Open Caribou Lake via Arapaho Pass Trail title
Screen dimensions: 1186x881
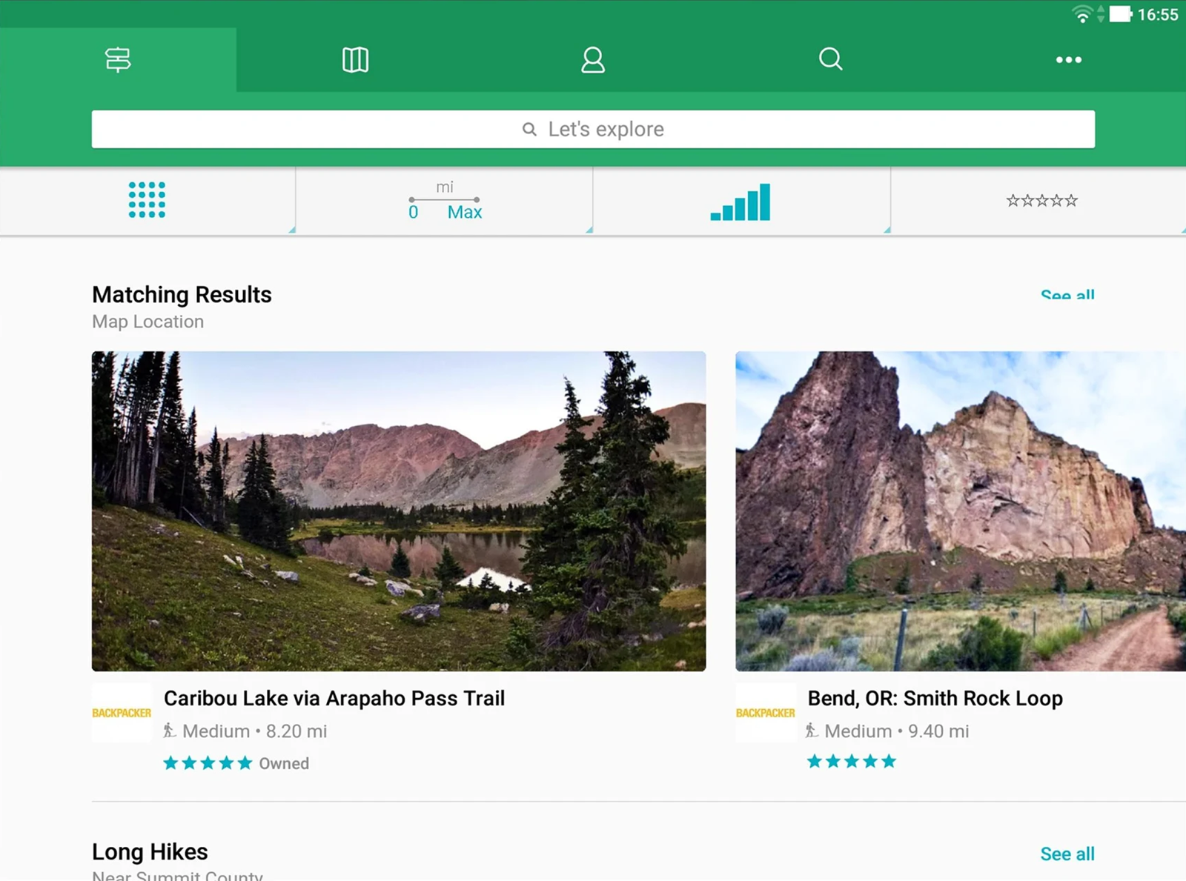(x=334, y=699)
